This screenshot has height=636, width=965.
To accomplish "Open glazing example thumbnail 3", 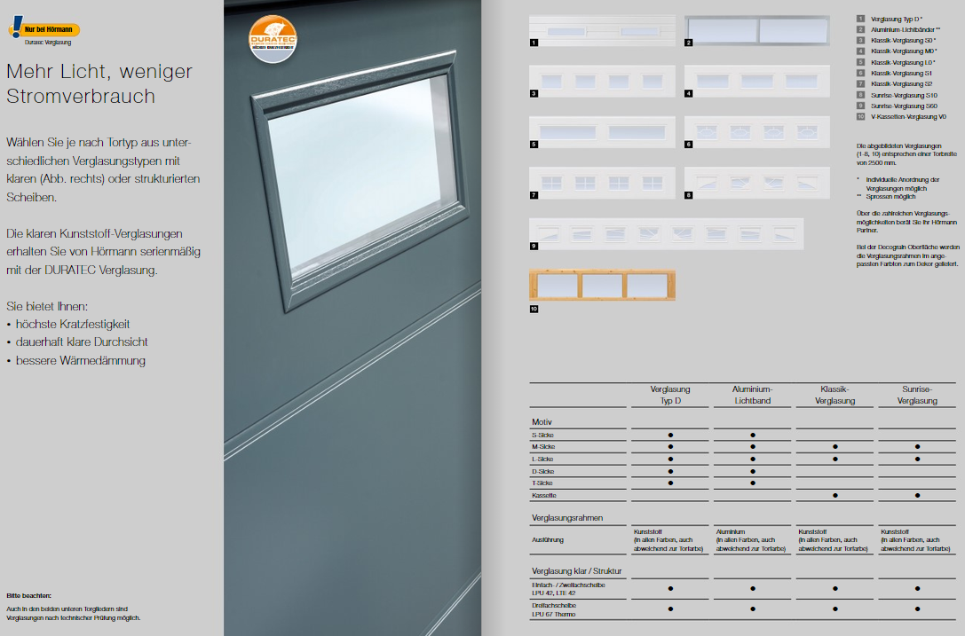I will point(602,82).
